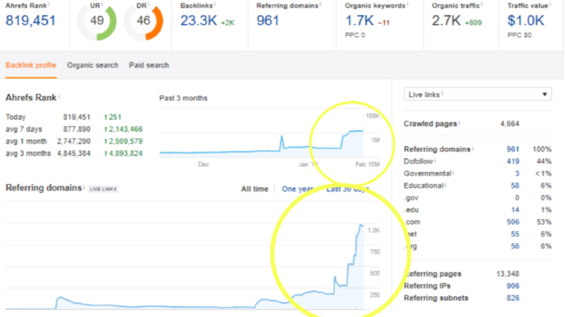Switch to the Paid search tab
Image resolution: width=565 pixels, height=317 pixels.
click(x=149, y=65)
